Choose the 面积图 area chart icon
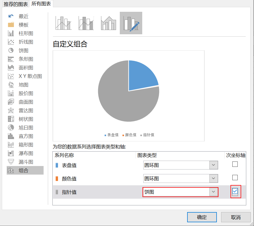Viewport: 254px width, 226px height. pos(11,68)
